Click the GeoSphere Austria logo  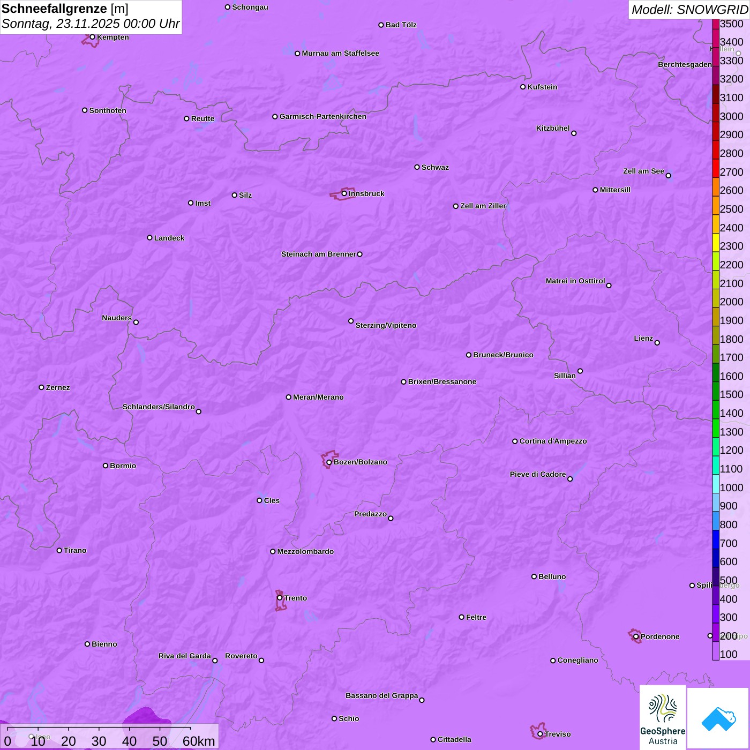663,717
